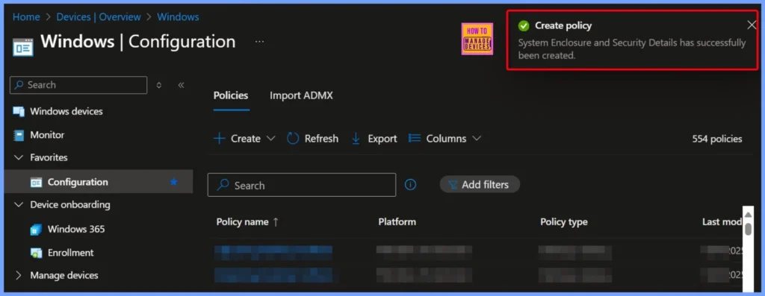Viewport: 765px width, 296px height.
Task: Open the Create dropdown
Action: pyautogui.click(x=244, y=139)
